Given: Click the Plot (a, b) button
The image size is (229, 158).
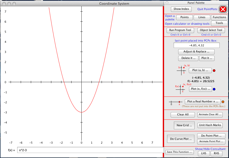Looking at the screenshot, I should [x=200, y=70].
